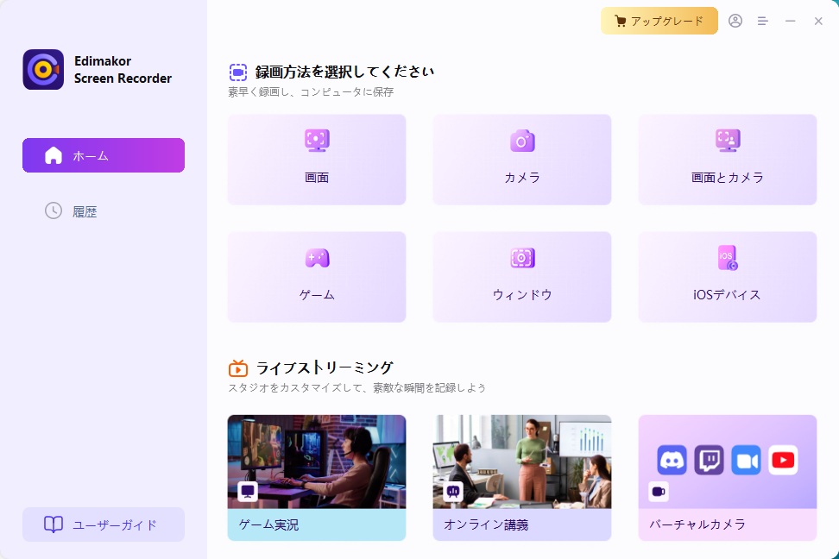Viewport: 839px width, 559px height.
Task: Open the 画面とカメラ recording mode icon
Action: [x=728, y=141]
